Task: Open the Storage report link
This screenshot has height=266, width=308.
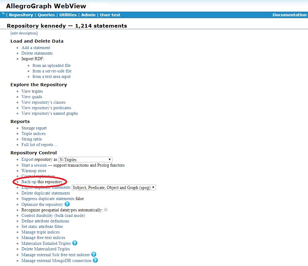Action: click(34, 128)
